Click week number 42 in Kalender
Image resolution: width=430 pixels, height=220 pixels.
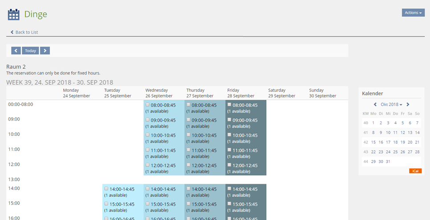coord(365,142)
